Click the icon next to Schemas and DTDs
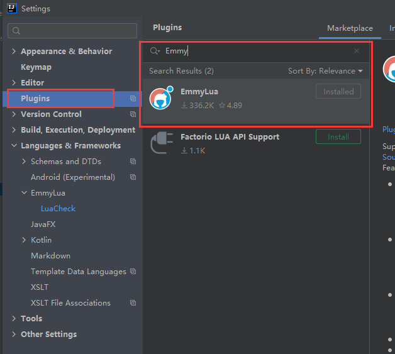 133,161
